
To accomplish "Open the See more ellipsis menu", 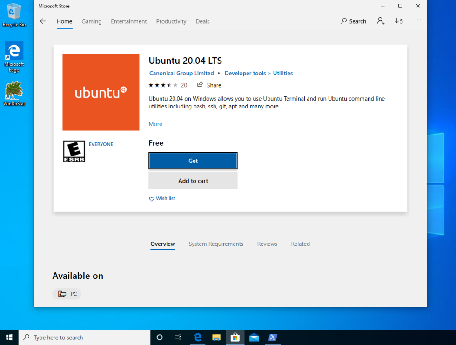I will (x=417, y=20).
